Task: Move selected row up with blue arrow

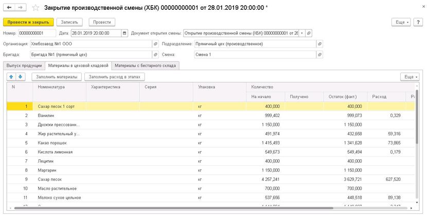Action: (11, 77)
